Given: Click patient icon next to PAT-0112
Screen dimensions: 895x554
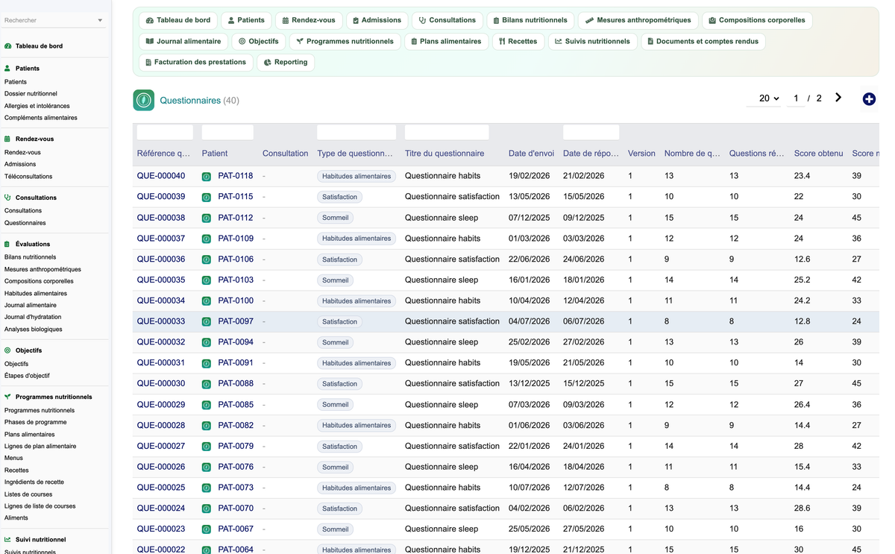Looking at the screenshot, I should [x=207, y=218].
